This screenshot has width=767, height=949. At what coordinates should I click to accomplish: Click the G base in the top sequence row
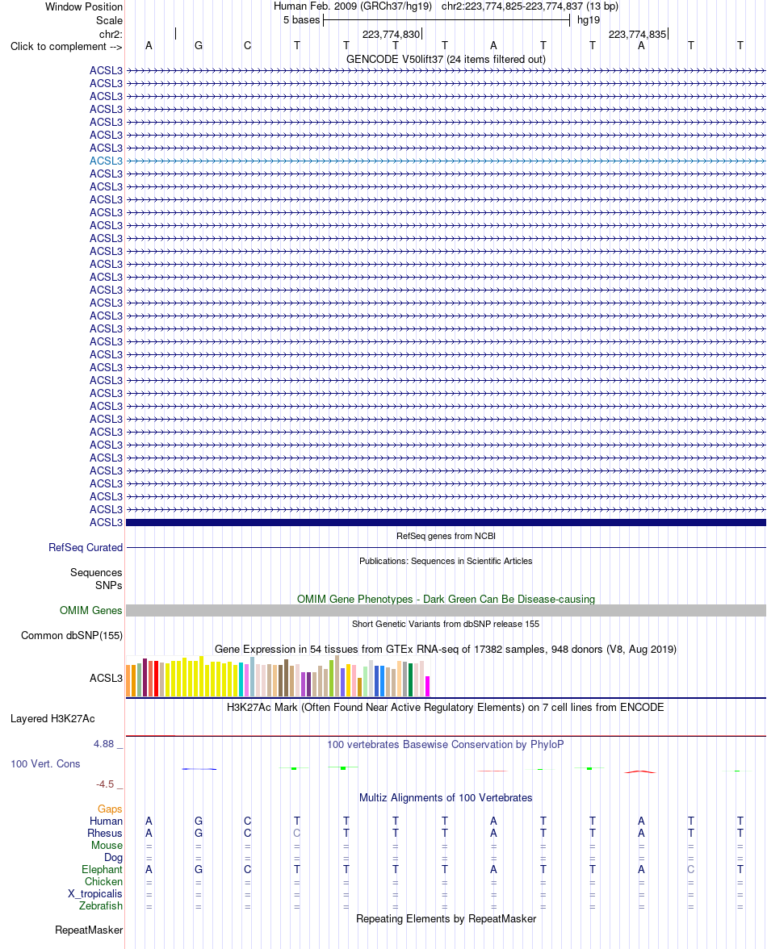(199, 46)
